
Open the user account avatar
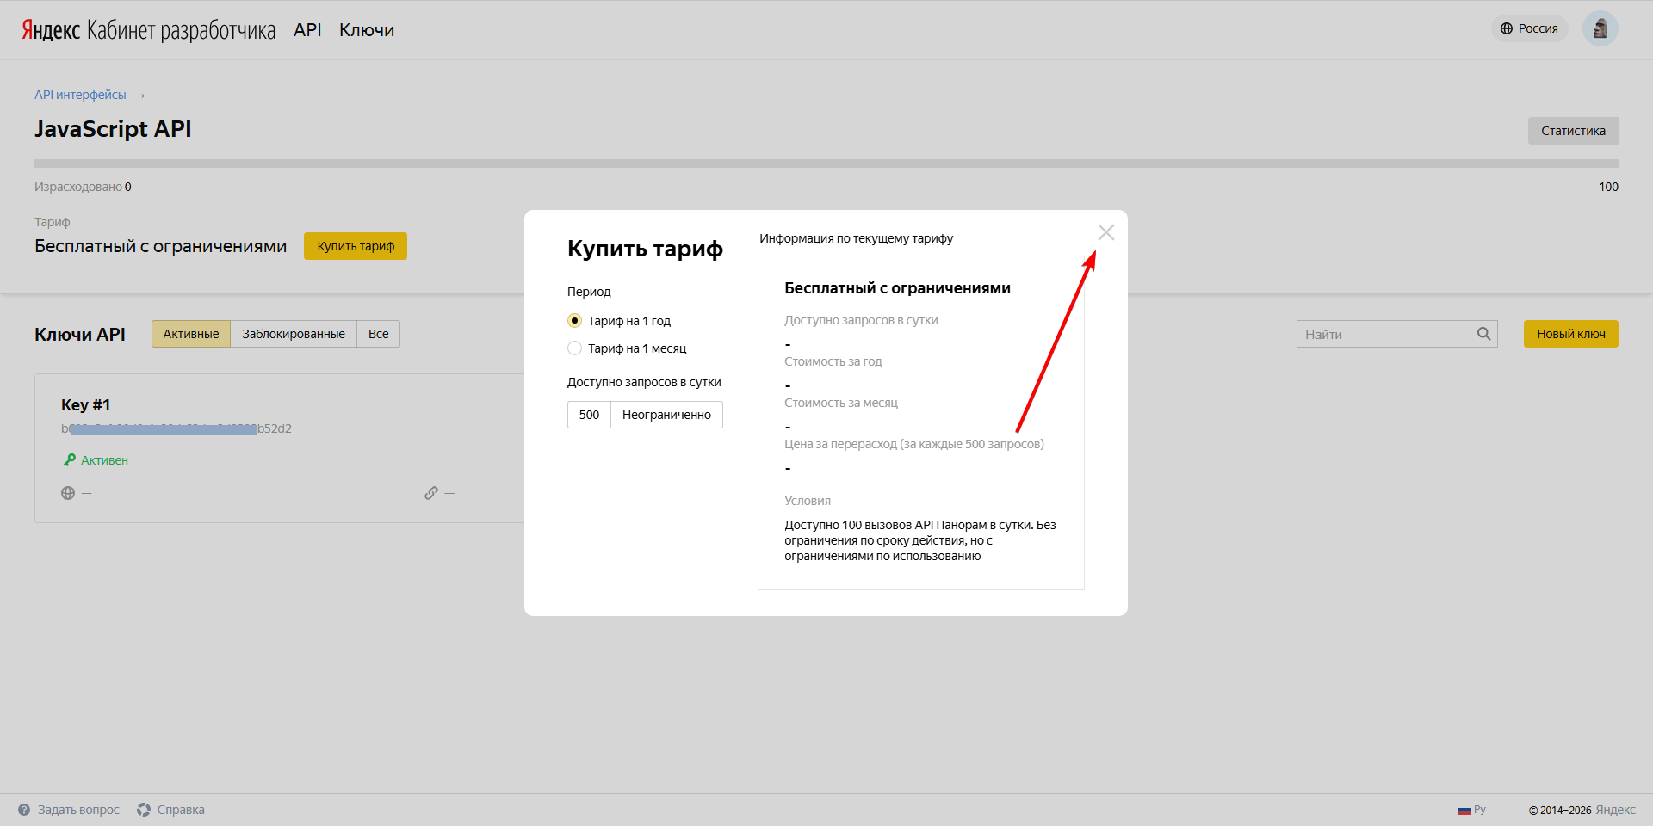tap(1600, 28)
